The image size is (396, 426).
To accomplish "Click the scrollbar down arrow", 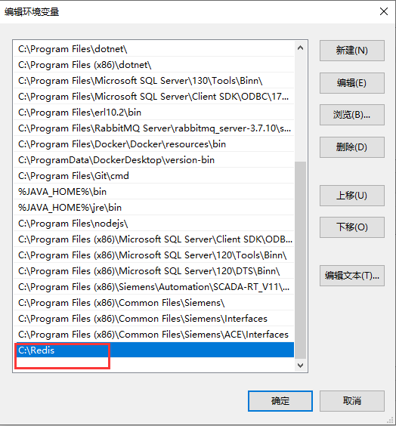I will 300,366.
